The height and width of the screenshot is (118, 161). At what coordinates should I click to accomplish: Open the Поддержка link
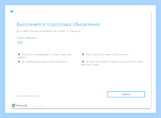tap(38, 106)
